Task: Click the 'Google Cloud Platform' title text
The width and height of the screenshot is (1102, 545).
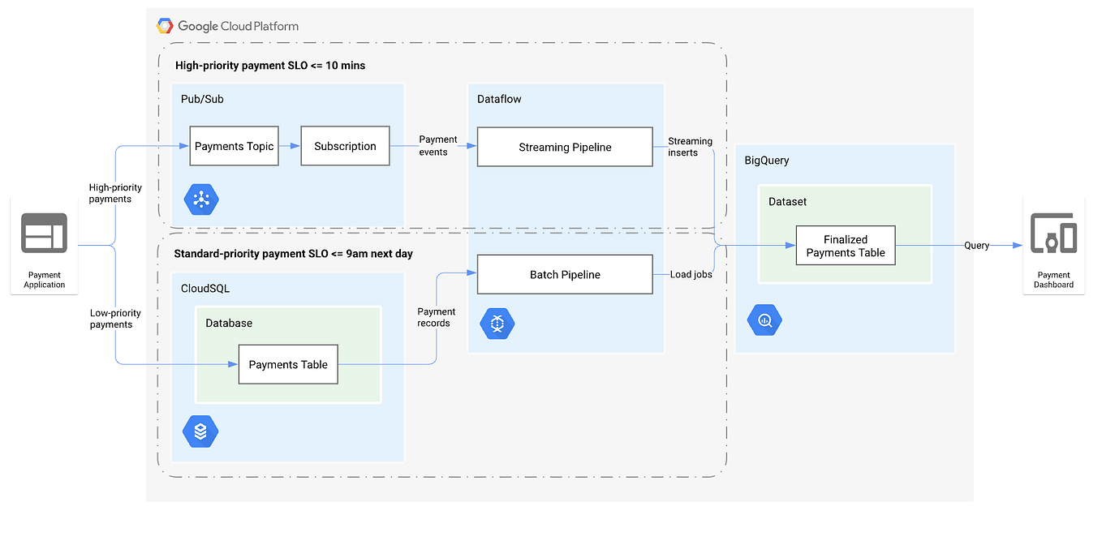Action: [239, 26]
